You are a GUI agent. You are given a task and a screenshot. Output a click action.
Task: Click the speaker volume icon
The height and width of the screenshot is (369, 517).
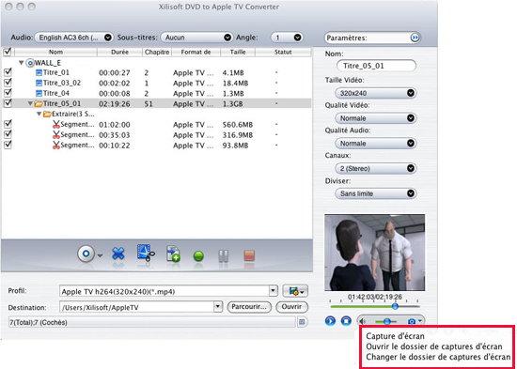[x=363, y=321]
